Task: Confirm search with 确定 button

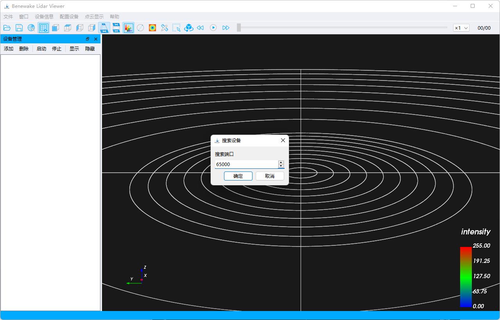Action: pos(238,176)
